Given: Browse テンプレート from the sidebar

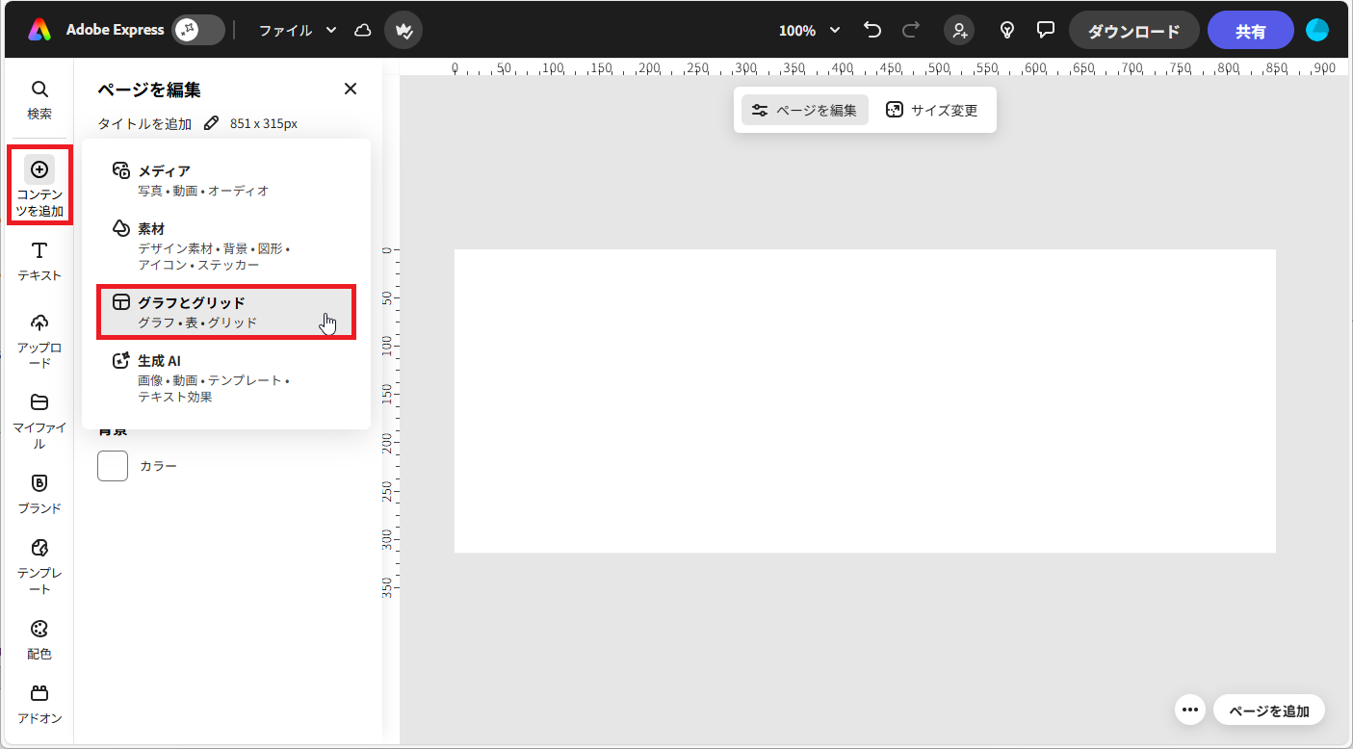Looking at the screenshot, I should click(x=39, y=563).
